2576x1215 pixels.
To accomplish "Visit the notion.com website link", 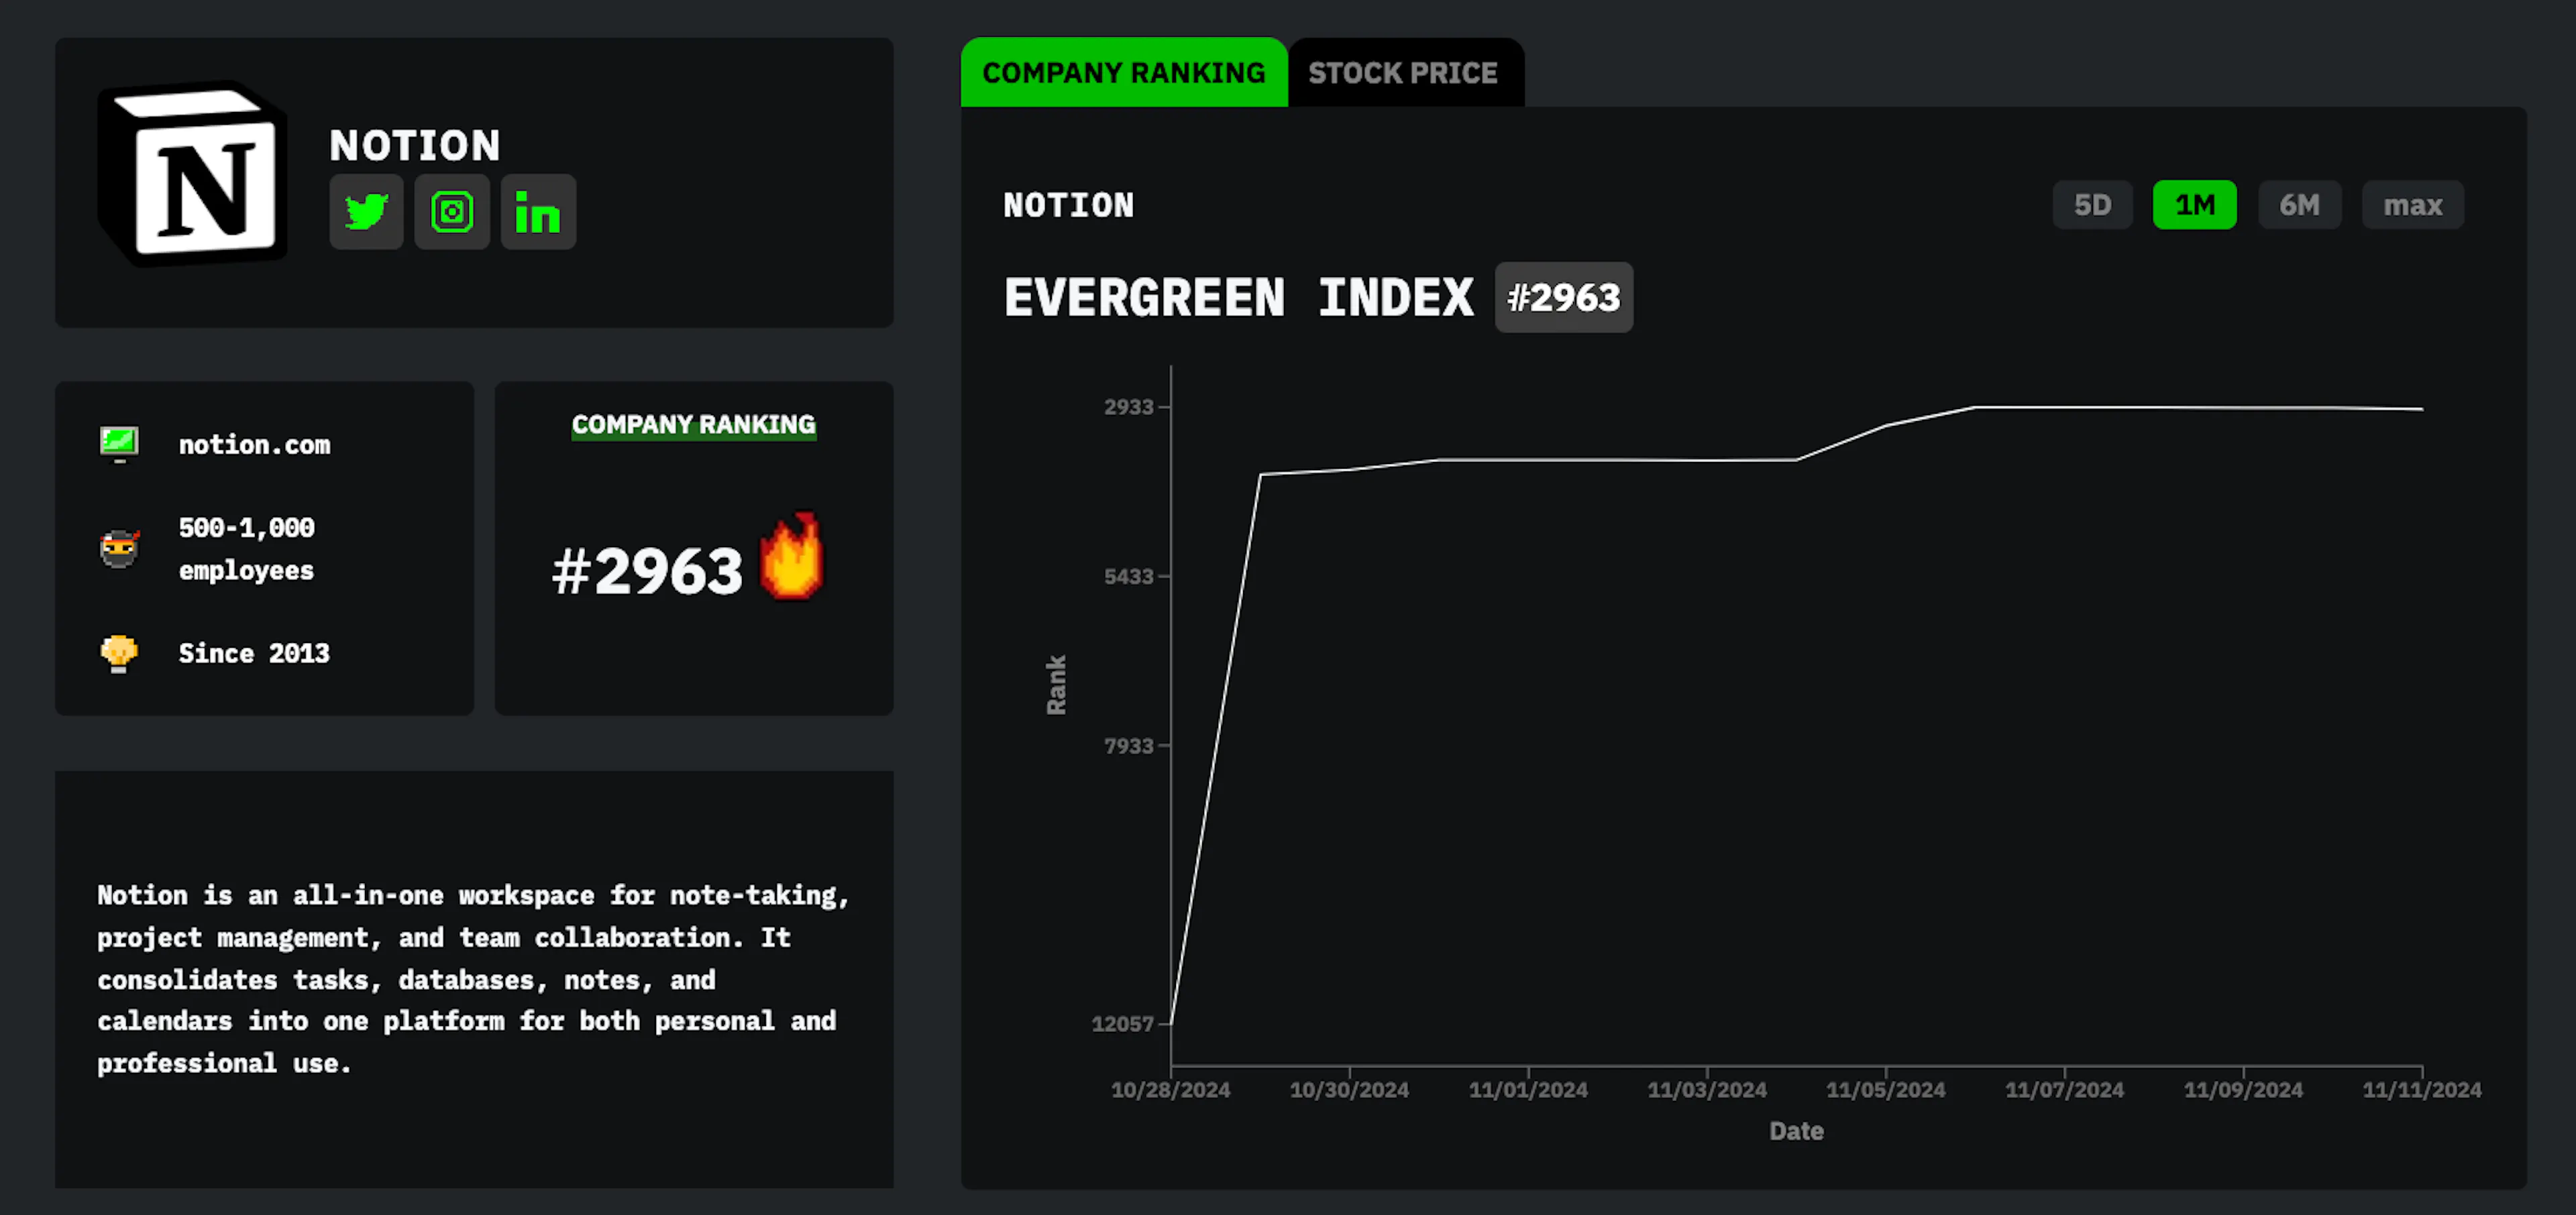I will pyautogui.click(x=254, y=445).
